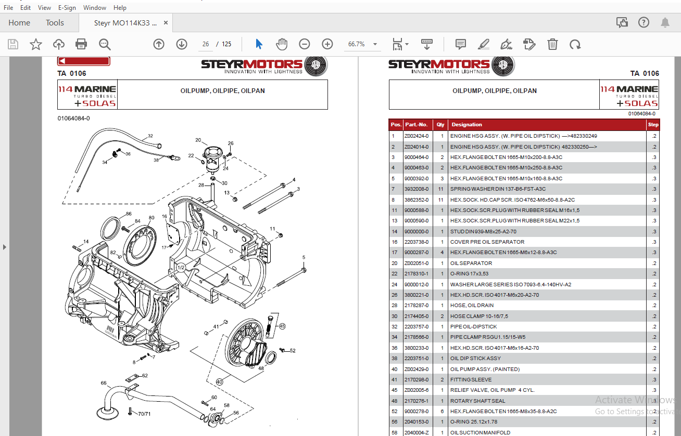The width and height of the screenshot is (681, 436).
Task: Open the E-Sign menu
Action: coord(67,8)
